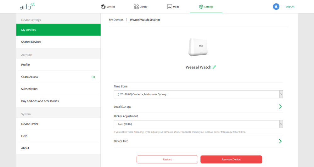Click the Account section header
This screenshot has height=167, width=314.
[26, 55]
